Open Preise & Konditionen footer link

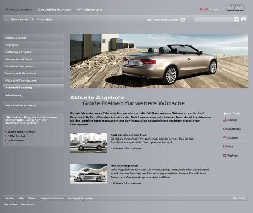click(52, 198)
